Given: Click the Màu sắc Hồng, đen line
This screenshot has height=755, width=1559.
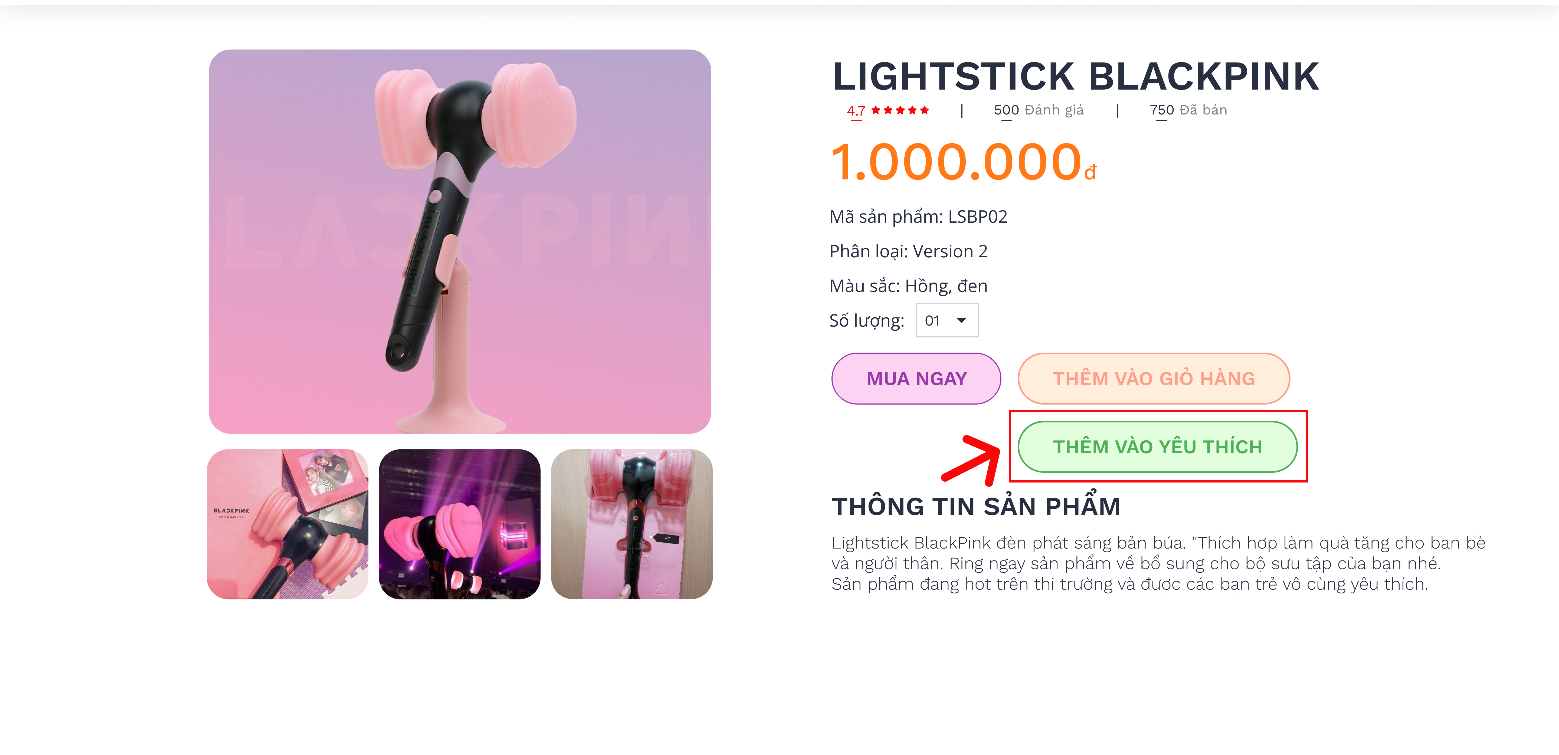Looking at the screenshot, I should point(908,285).
